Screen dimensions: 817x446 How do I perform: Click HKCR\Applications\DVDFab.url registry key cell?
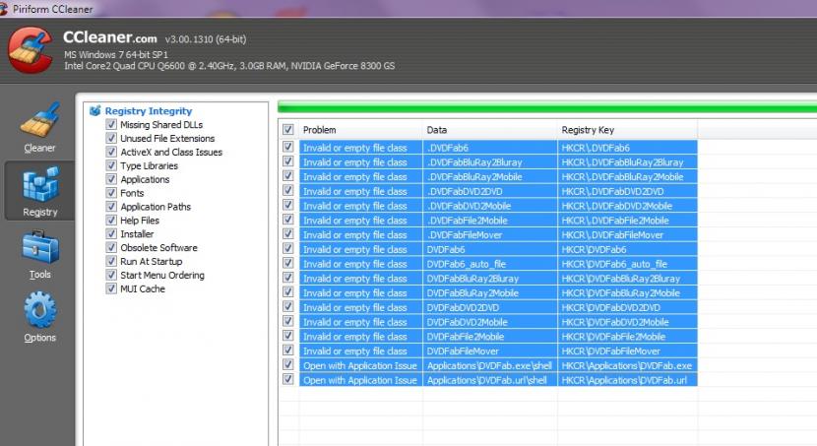[627, 380]
